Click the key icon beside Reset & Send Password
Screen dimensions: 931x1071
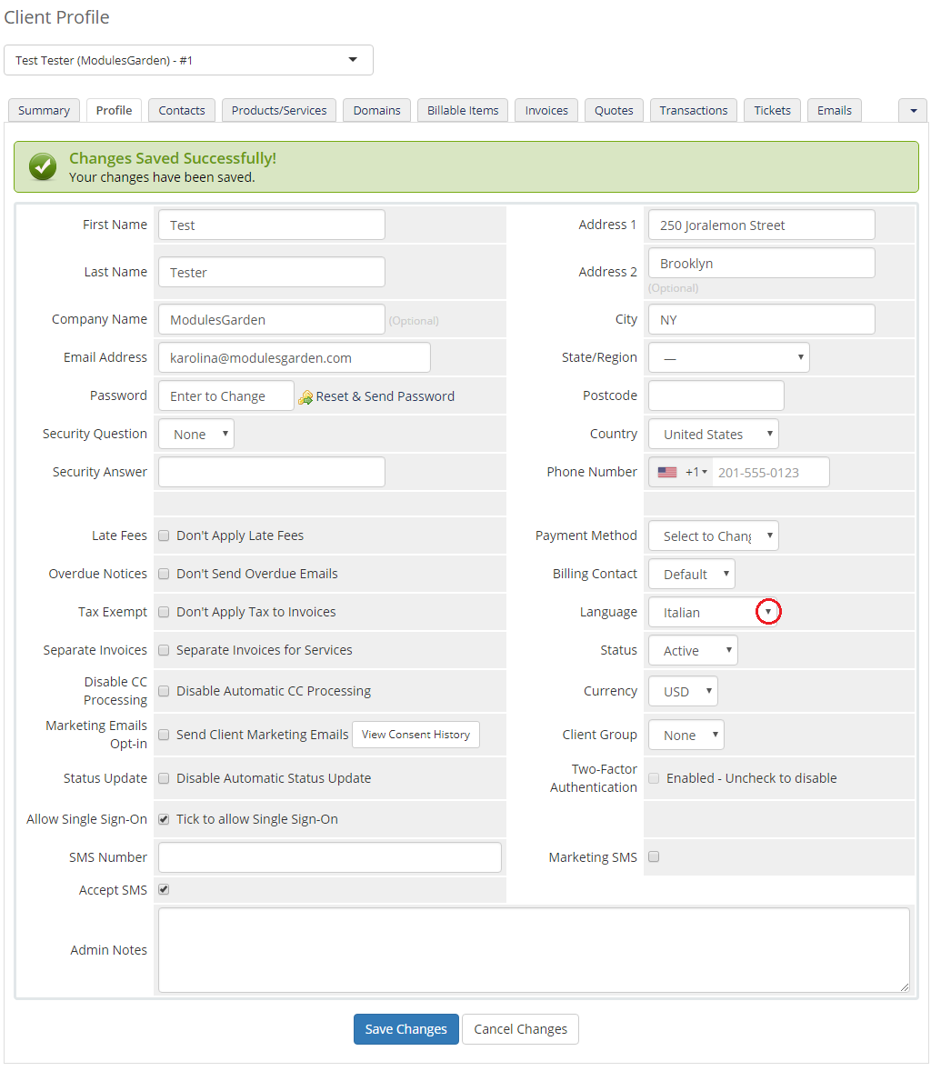coord(305,396)
